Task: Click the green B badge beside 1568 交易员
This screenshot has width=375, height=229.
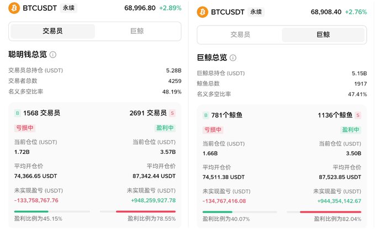Action: [x=17, y=113]
